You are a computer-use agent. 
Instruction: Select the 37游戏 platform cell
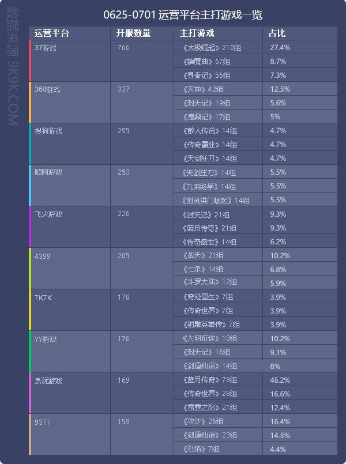[70, 61]
